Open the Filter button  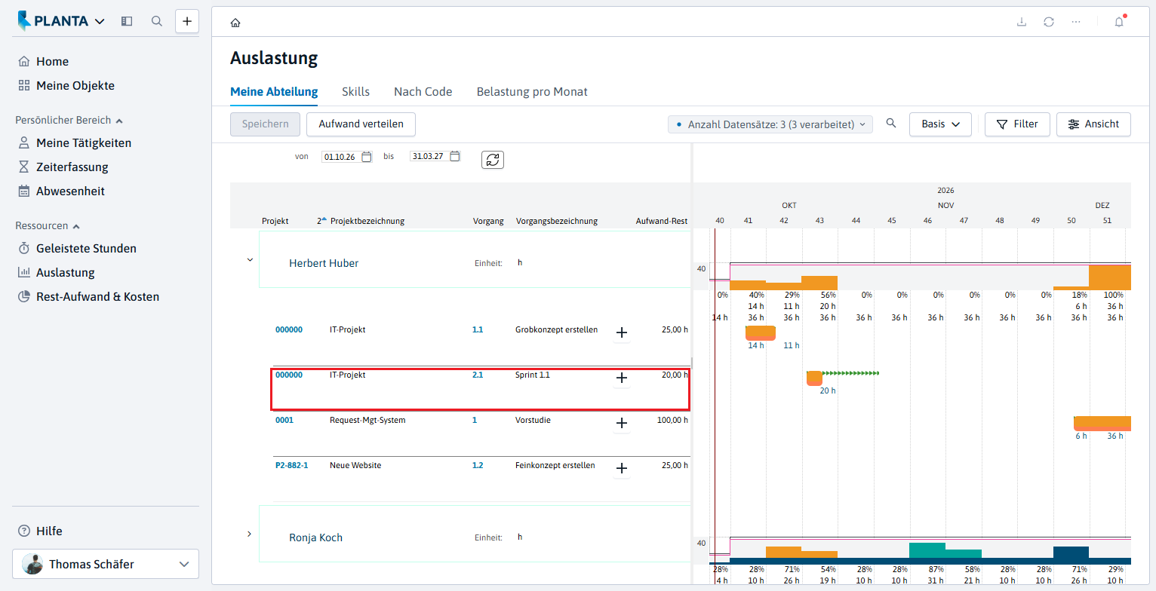click(x=1017, y=124)
